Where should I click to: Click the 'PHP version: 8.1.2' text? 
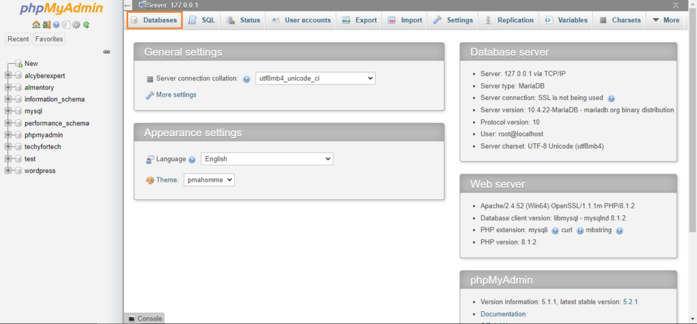point(508,242)
